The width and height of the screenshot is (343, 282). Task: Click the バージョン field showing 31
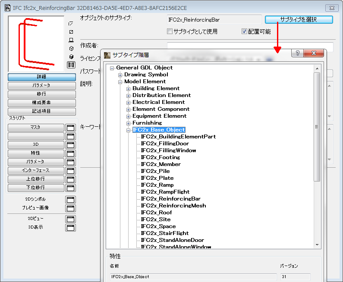(x=295, y=277)
